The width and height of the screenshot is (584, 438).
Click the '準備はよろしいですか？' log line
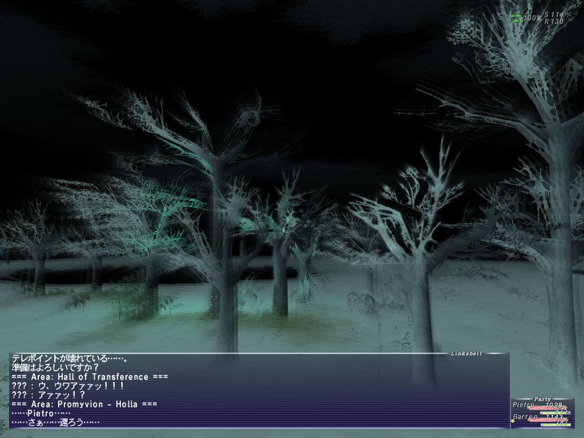(x=55, y=368)
